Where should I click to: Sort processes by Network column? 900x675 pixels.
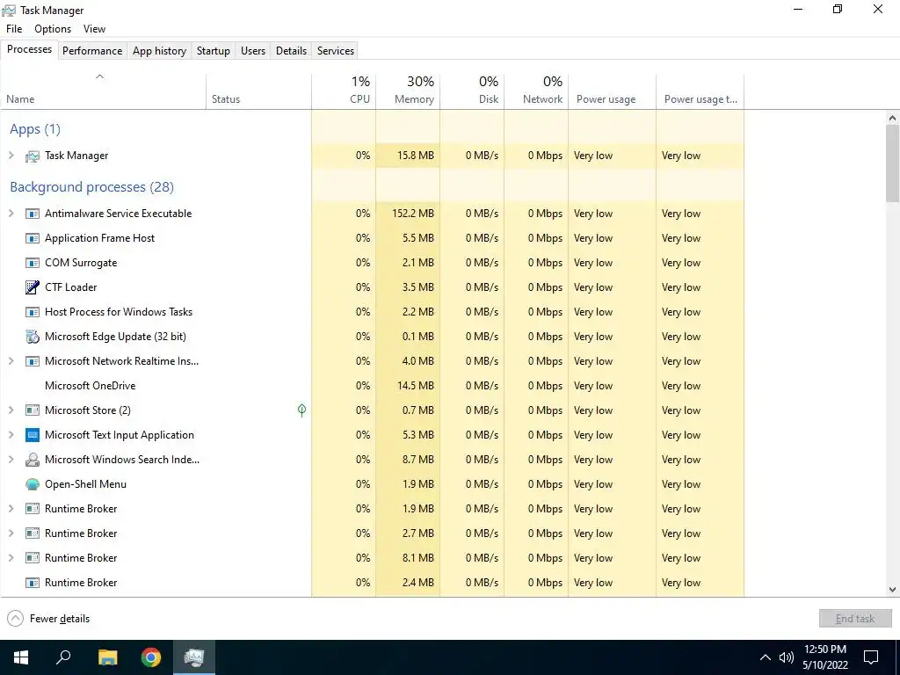tap(537, 91)
